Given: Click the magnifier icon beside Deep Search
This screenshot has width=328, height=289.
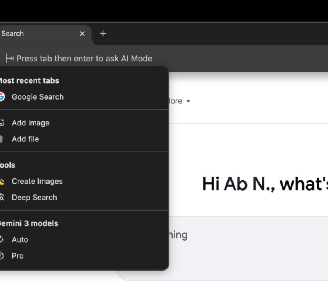Looking at the screenshot, I should 2,198.
